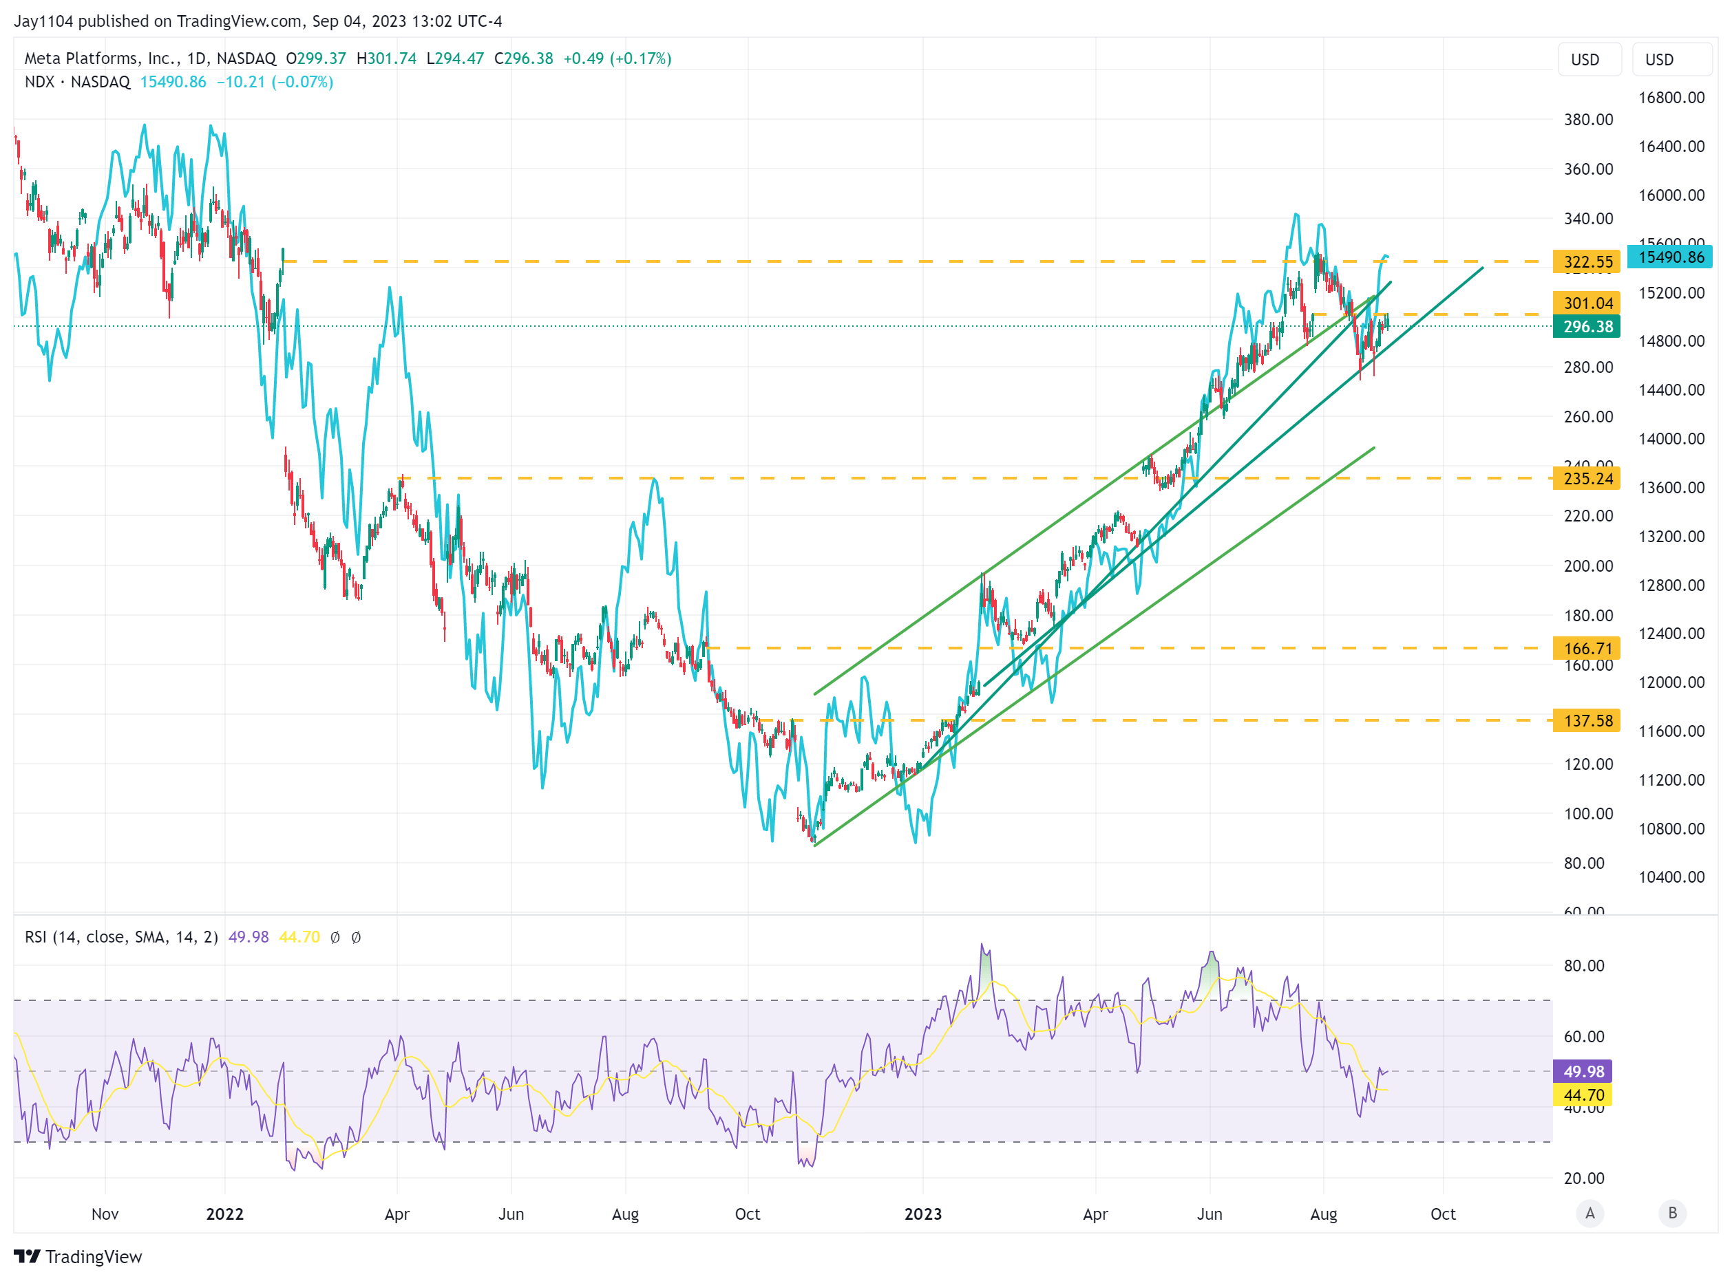Click the Apr label under the 2022 section
The width and height of the screenshot is (1732, 1281).
pyautogui.click(x=397, y=1214)
